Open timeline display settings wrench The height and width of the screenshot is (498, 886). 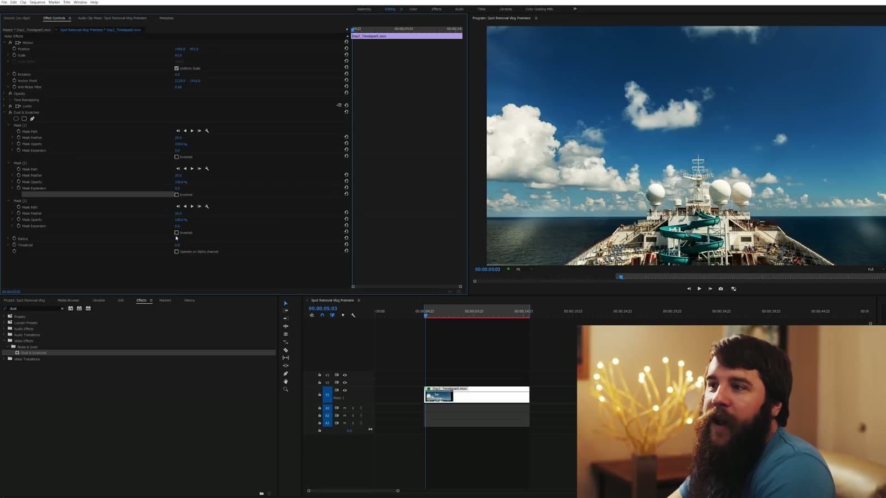tap(353, 315)
